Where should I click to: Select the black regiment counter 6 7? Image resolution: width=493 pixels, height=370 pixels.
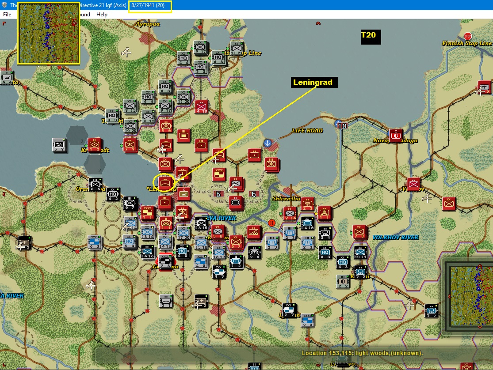click(130, 203)
